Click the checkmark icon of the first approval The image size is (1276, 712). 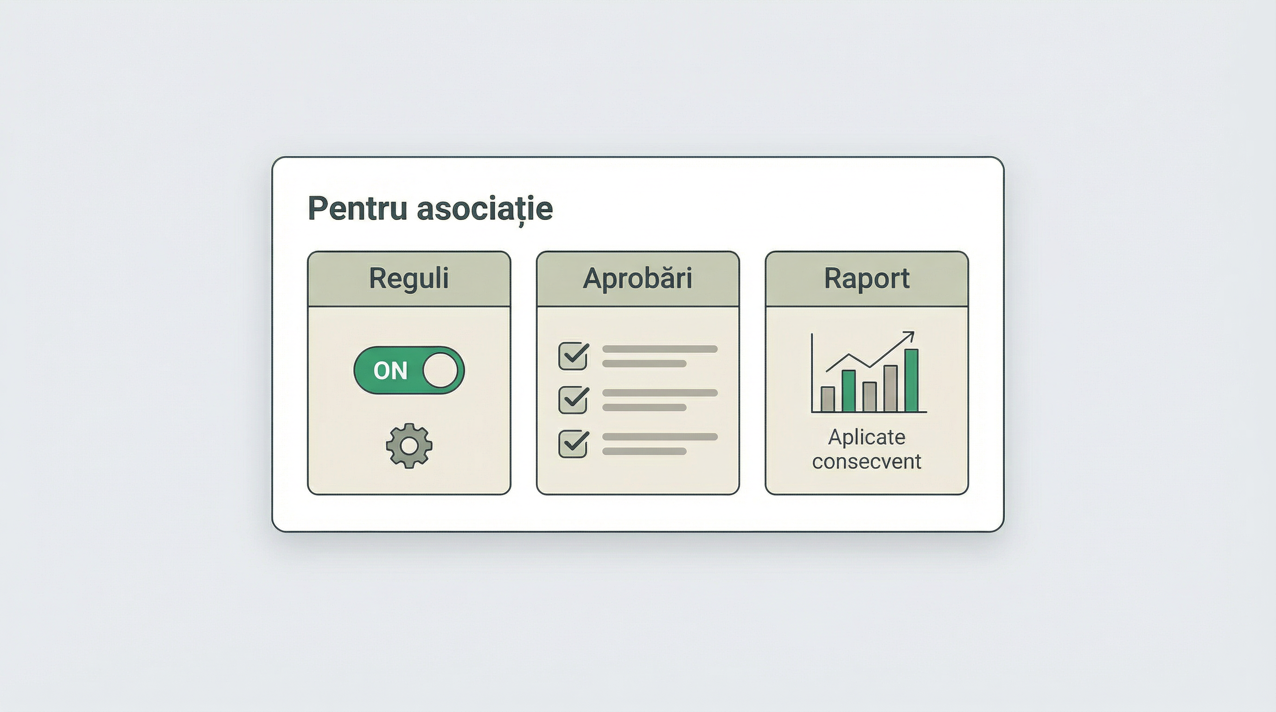(x=574, y=356)
